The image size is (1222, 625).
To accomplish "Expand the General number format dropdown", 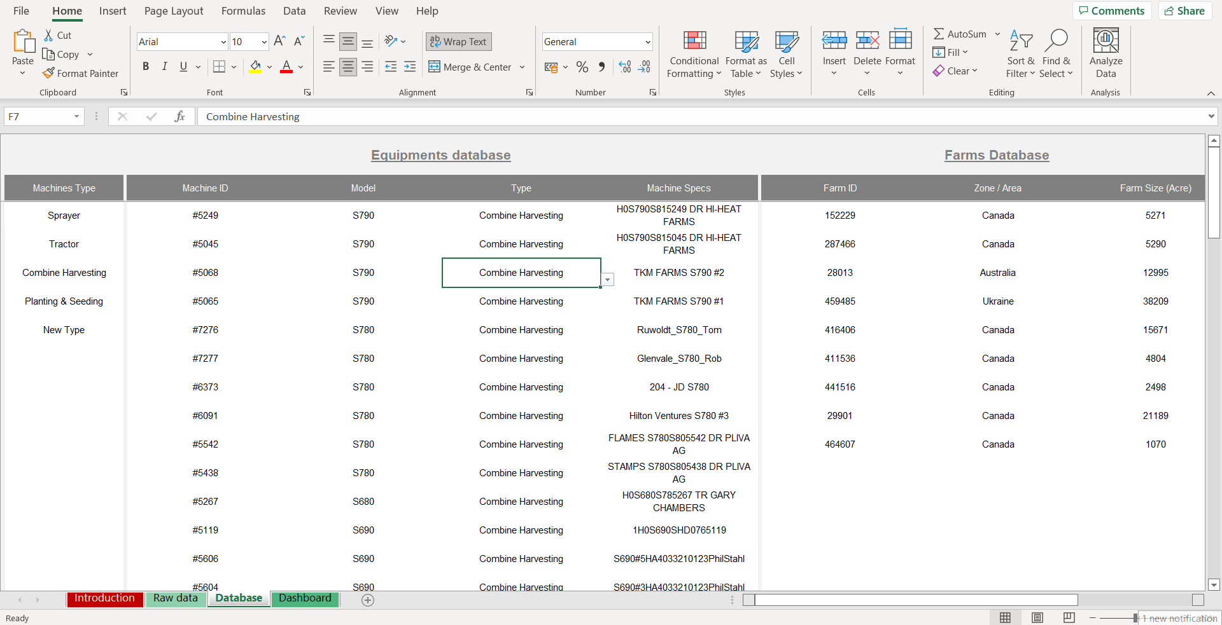I will tap(647, 42).
